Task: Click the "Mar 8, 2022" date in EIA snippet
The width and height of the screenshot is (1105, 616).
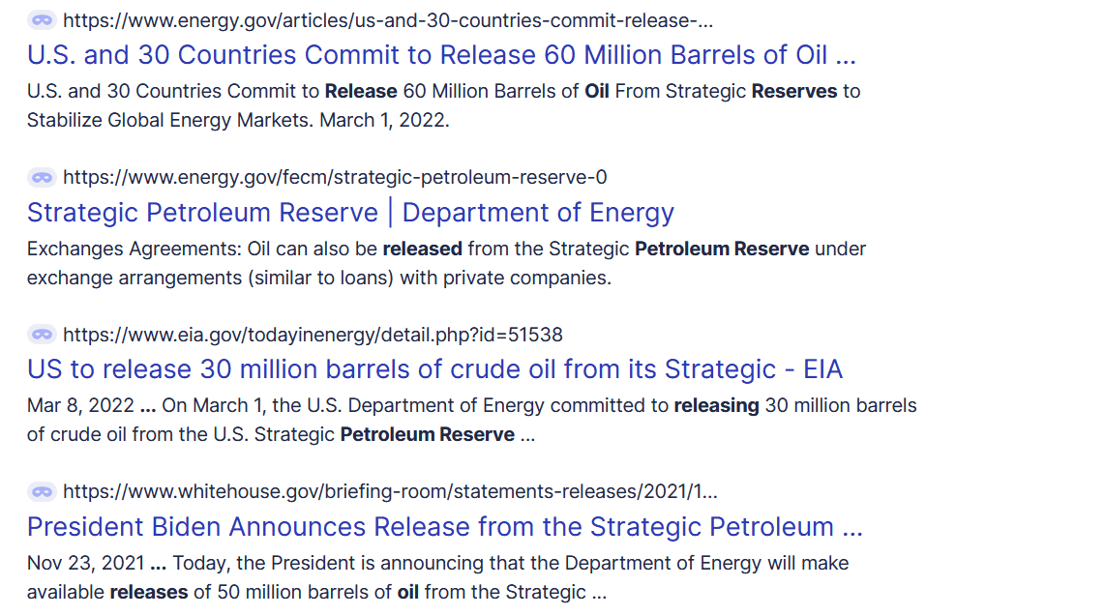Action: (79, 405)
